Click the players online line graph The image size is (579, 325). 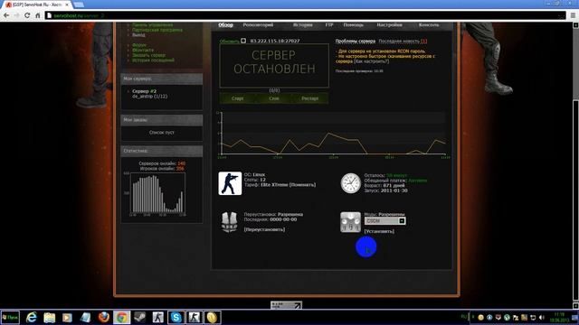click(x=333, y=135)
